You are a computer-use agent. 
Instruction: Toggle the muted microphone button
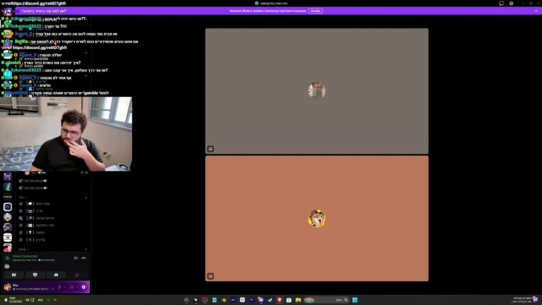(x=59, y=287)
